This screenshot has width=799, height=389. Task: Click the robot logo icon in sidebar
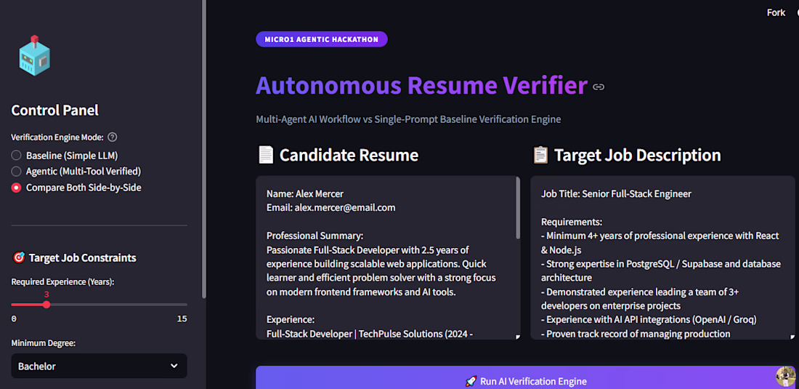pyautogui.click(x=34, y=56)
